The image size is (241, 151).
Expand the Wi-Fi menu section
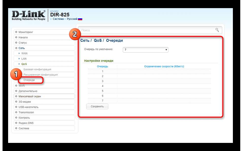[44, 86]
